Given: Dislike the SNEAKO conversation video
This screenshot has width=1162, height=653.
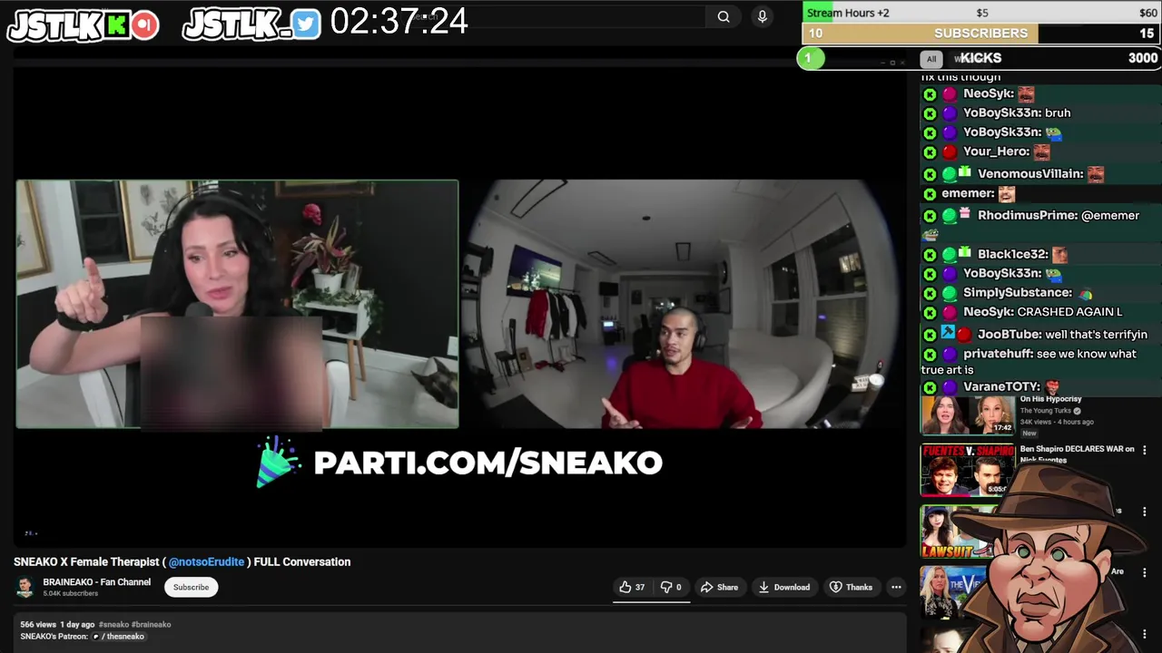Looking at the screenshot, I should 671,587.
